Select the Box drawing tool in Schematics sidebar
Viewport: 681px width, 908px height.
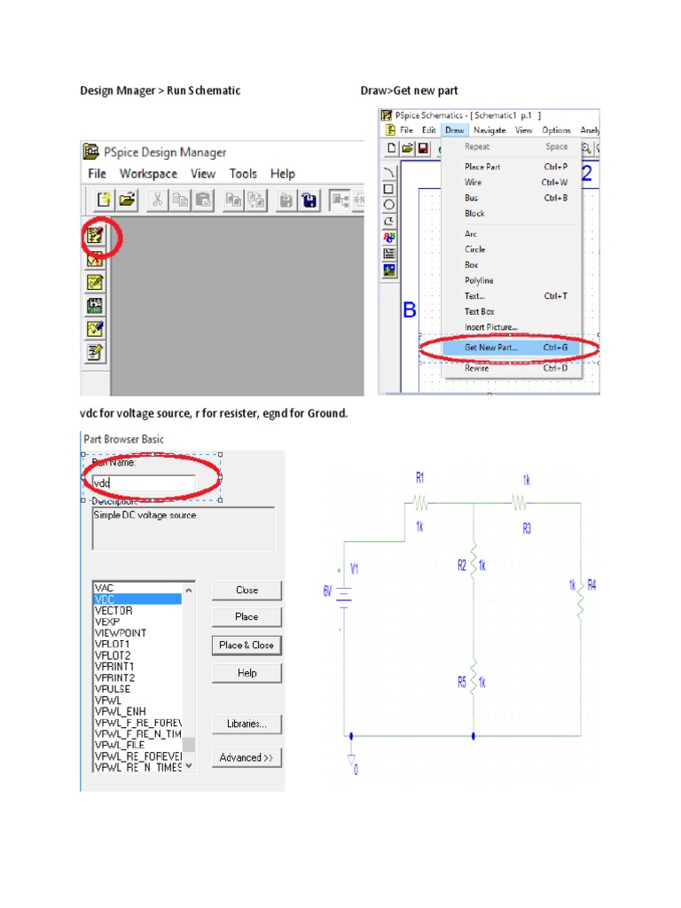point(389,189)
